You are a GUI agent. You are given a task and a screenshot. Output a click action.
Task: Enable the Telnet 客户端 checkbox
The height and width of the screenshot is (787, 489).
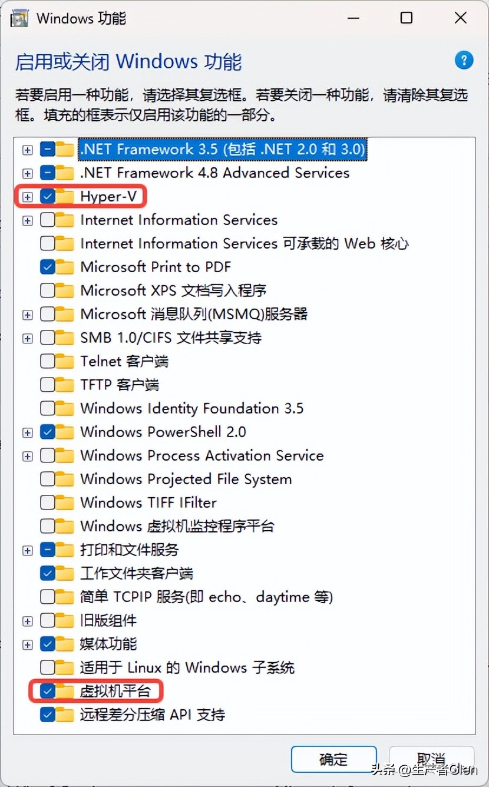[x=47, y=361]
